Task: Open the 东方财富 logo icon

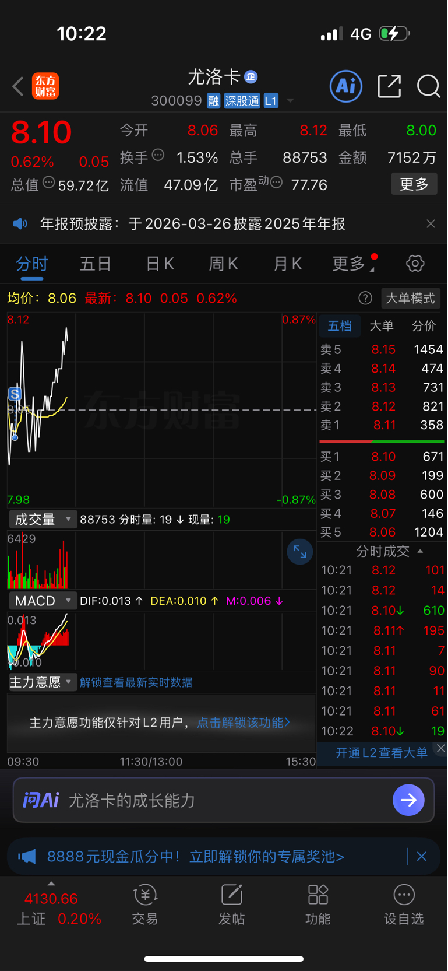Action: (45, 86)
